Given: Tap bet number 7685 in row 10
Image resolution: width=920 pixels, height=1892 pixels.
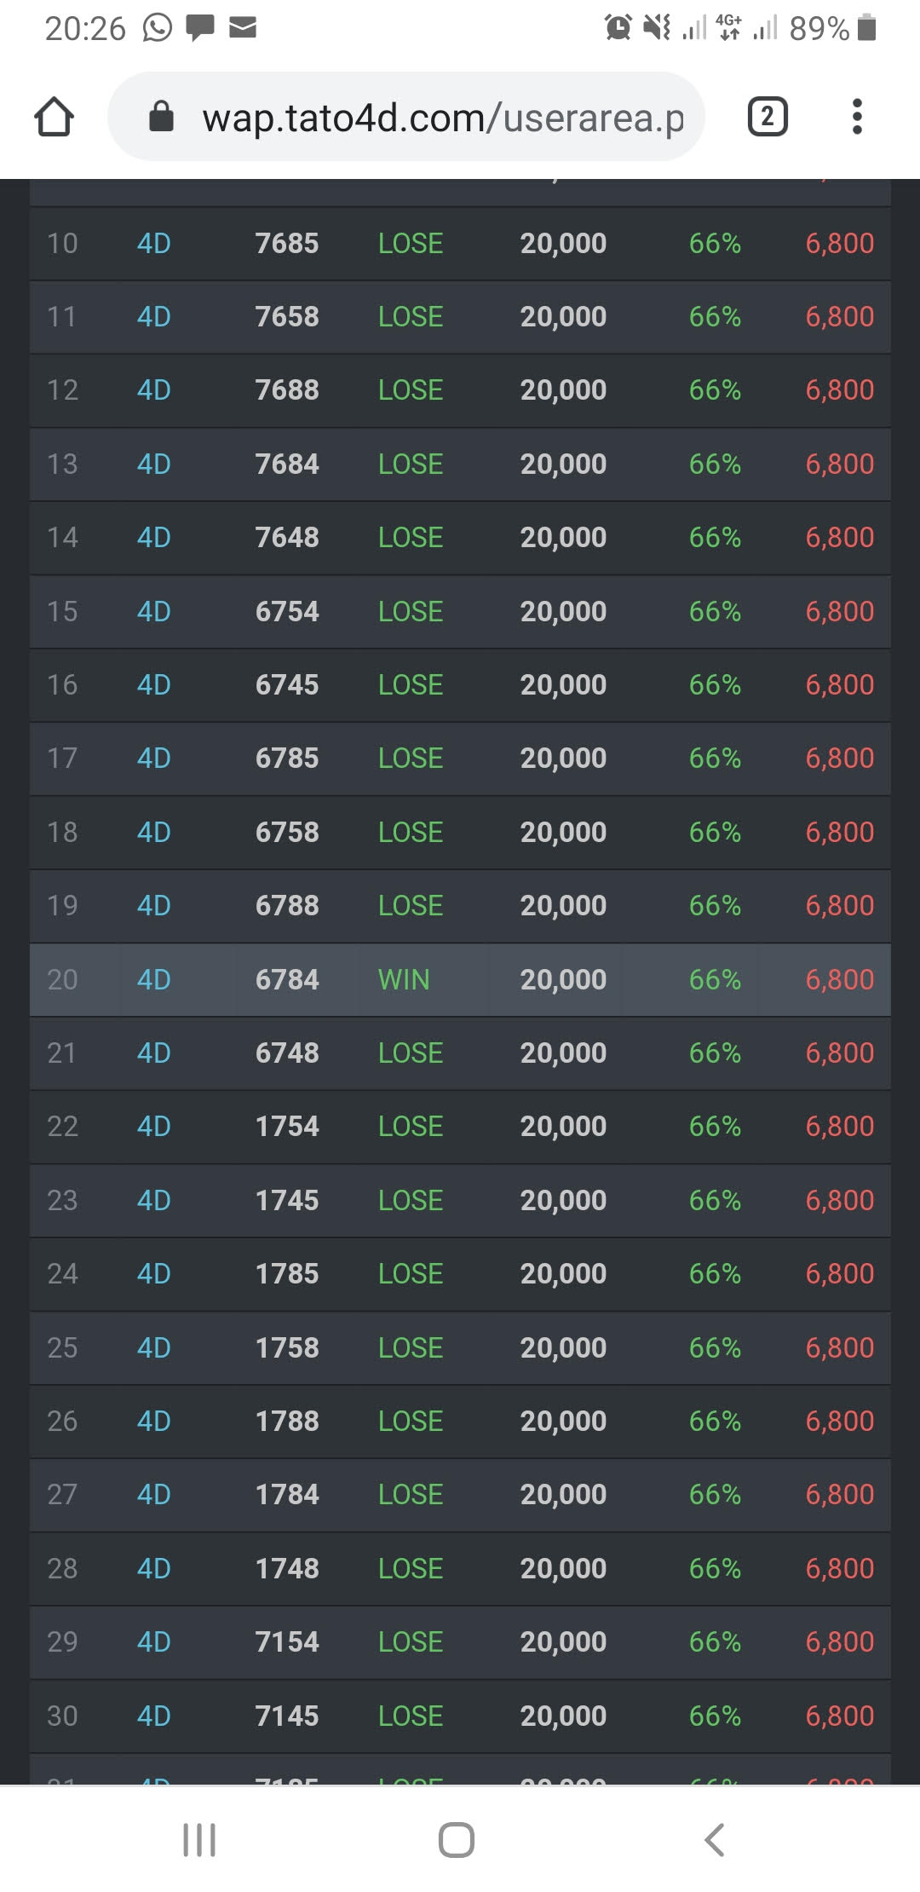Looking at the screenshot, I should 287,243.
